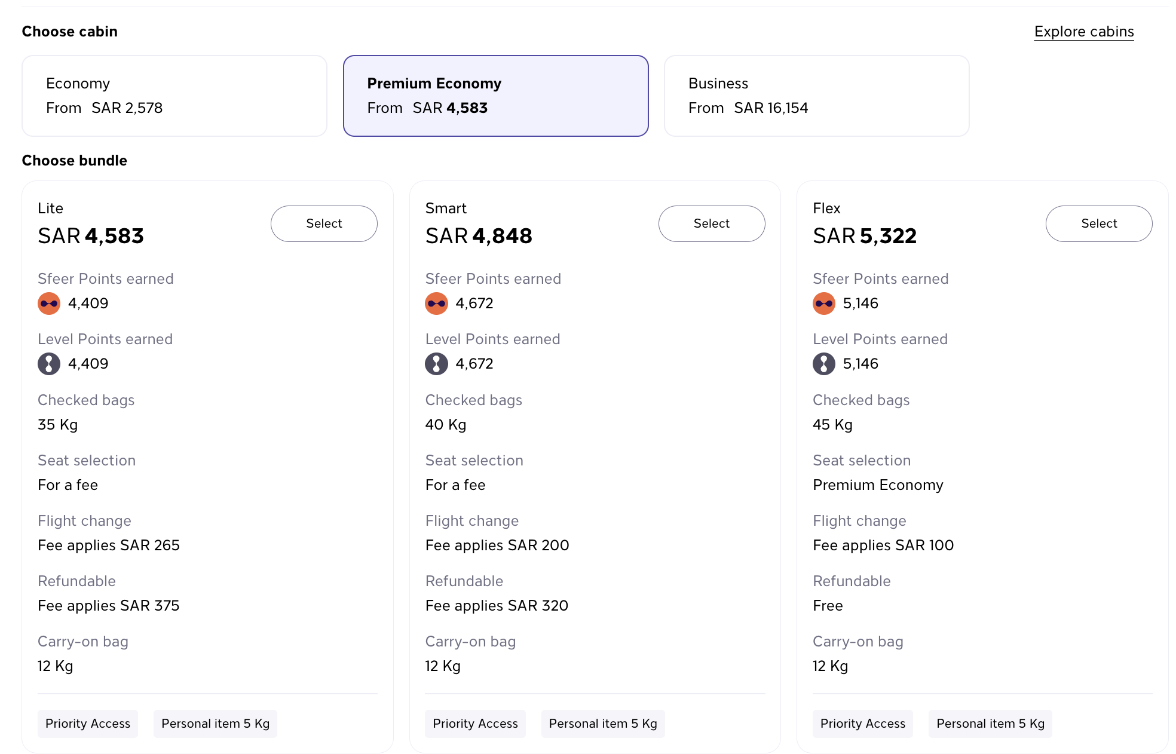Viewport: 1176px width, 754px height.
Task: Click Priority Access tag in Flex bundle
Action: [x=863, y=724]
